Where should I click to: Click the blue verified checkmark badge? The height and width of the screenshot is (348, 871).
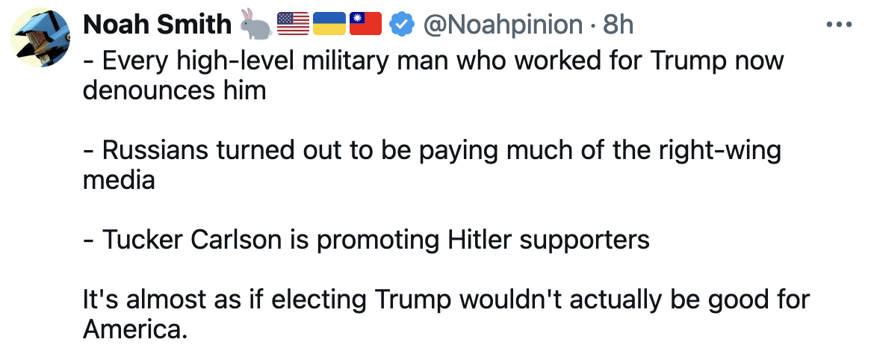click(403, 25)
